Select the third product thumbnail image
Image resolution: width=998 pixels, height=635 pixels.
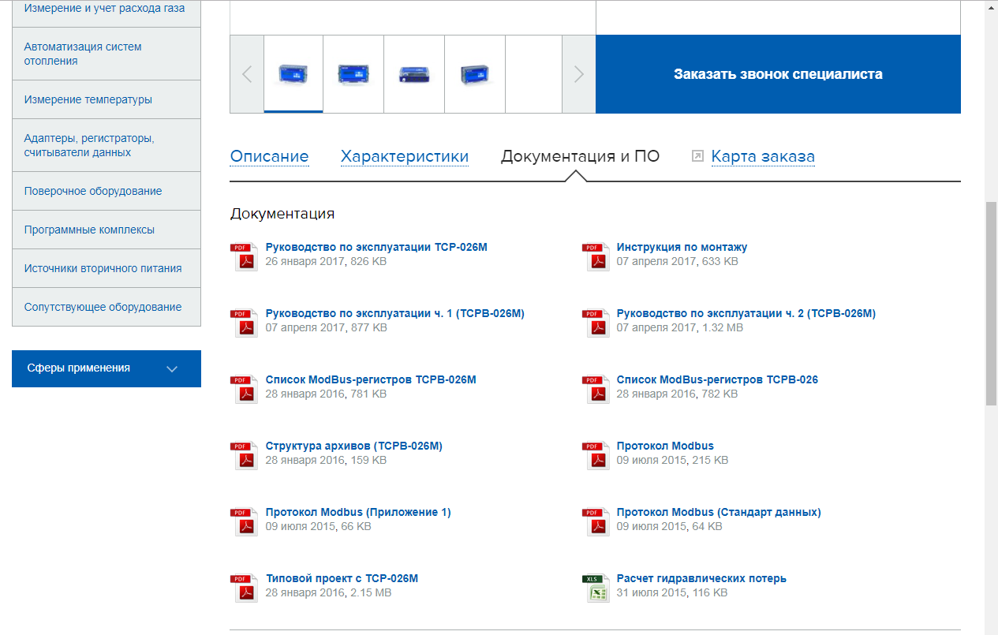click(414, 74)
